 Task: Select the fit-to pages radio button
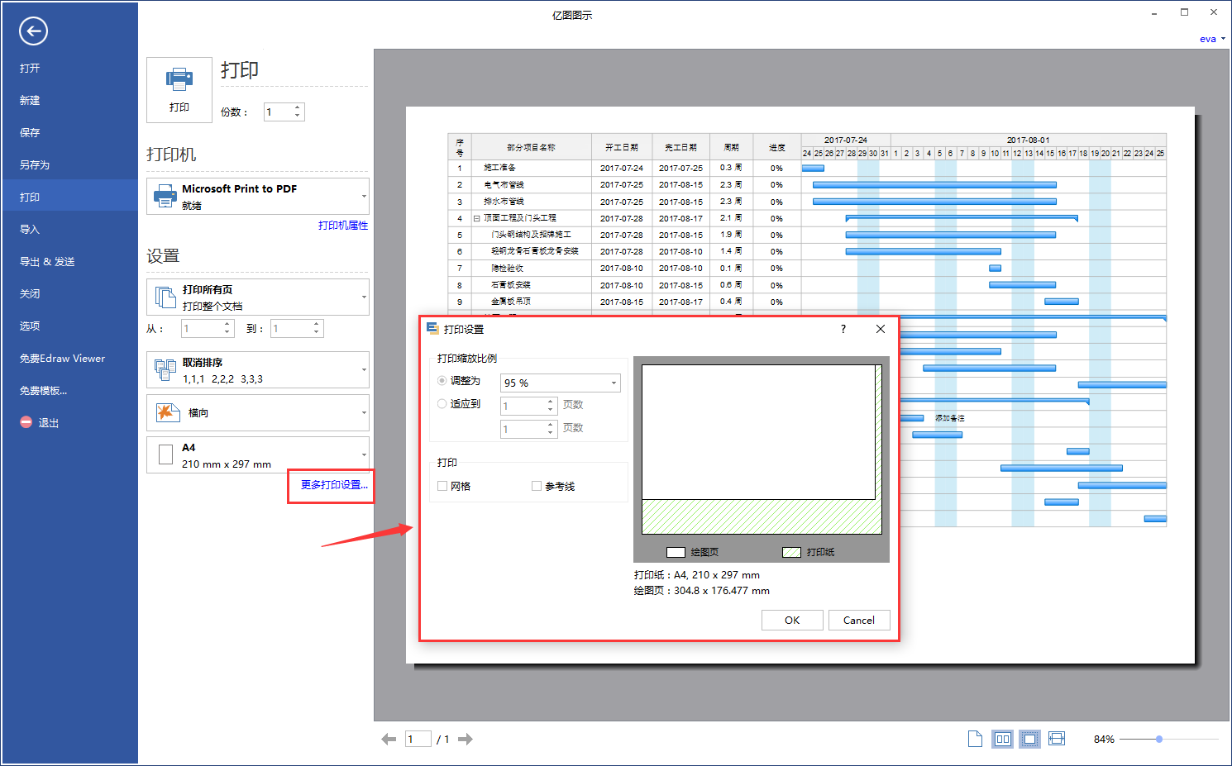(x=442, y=404)
